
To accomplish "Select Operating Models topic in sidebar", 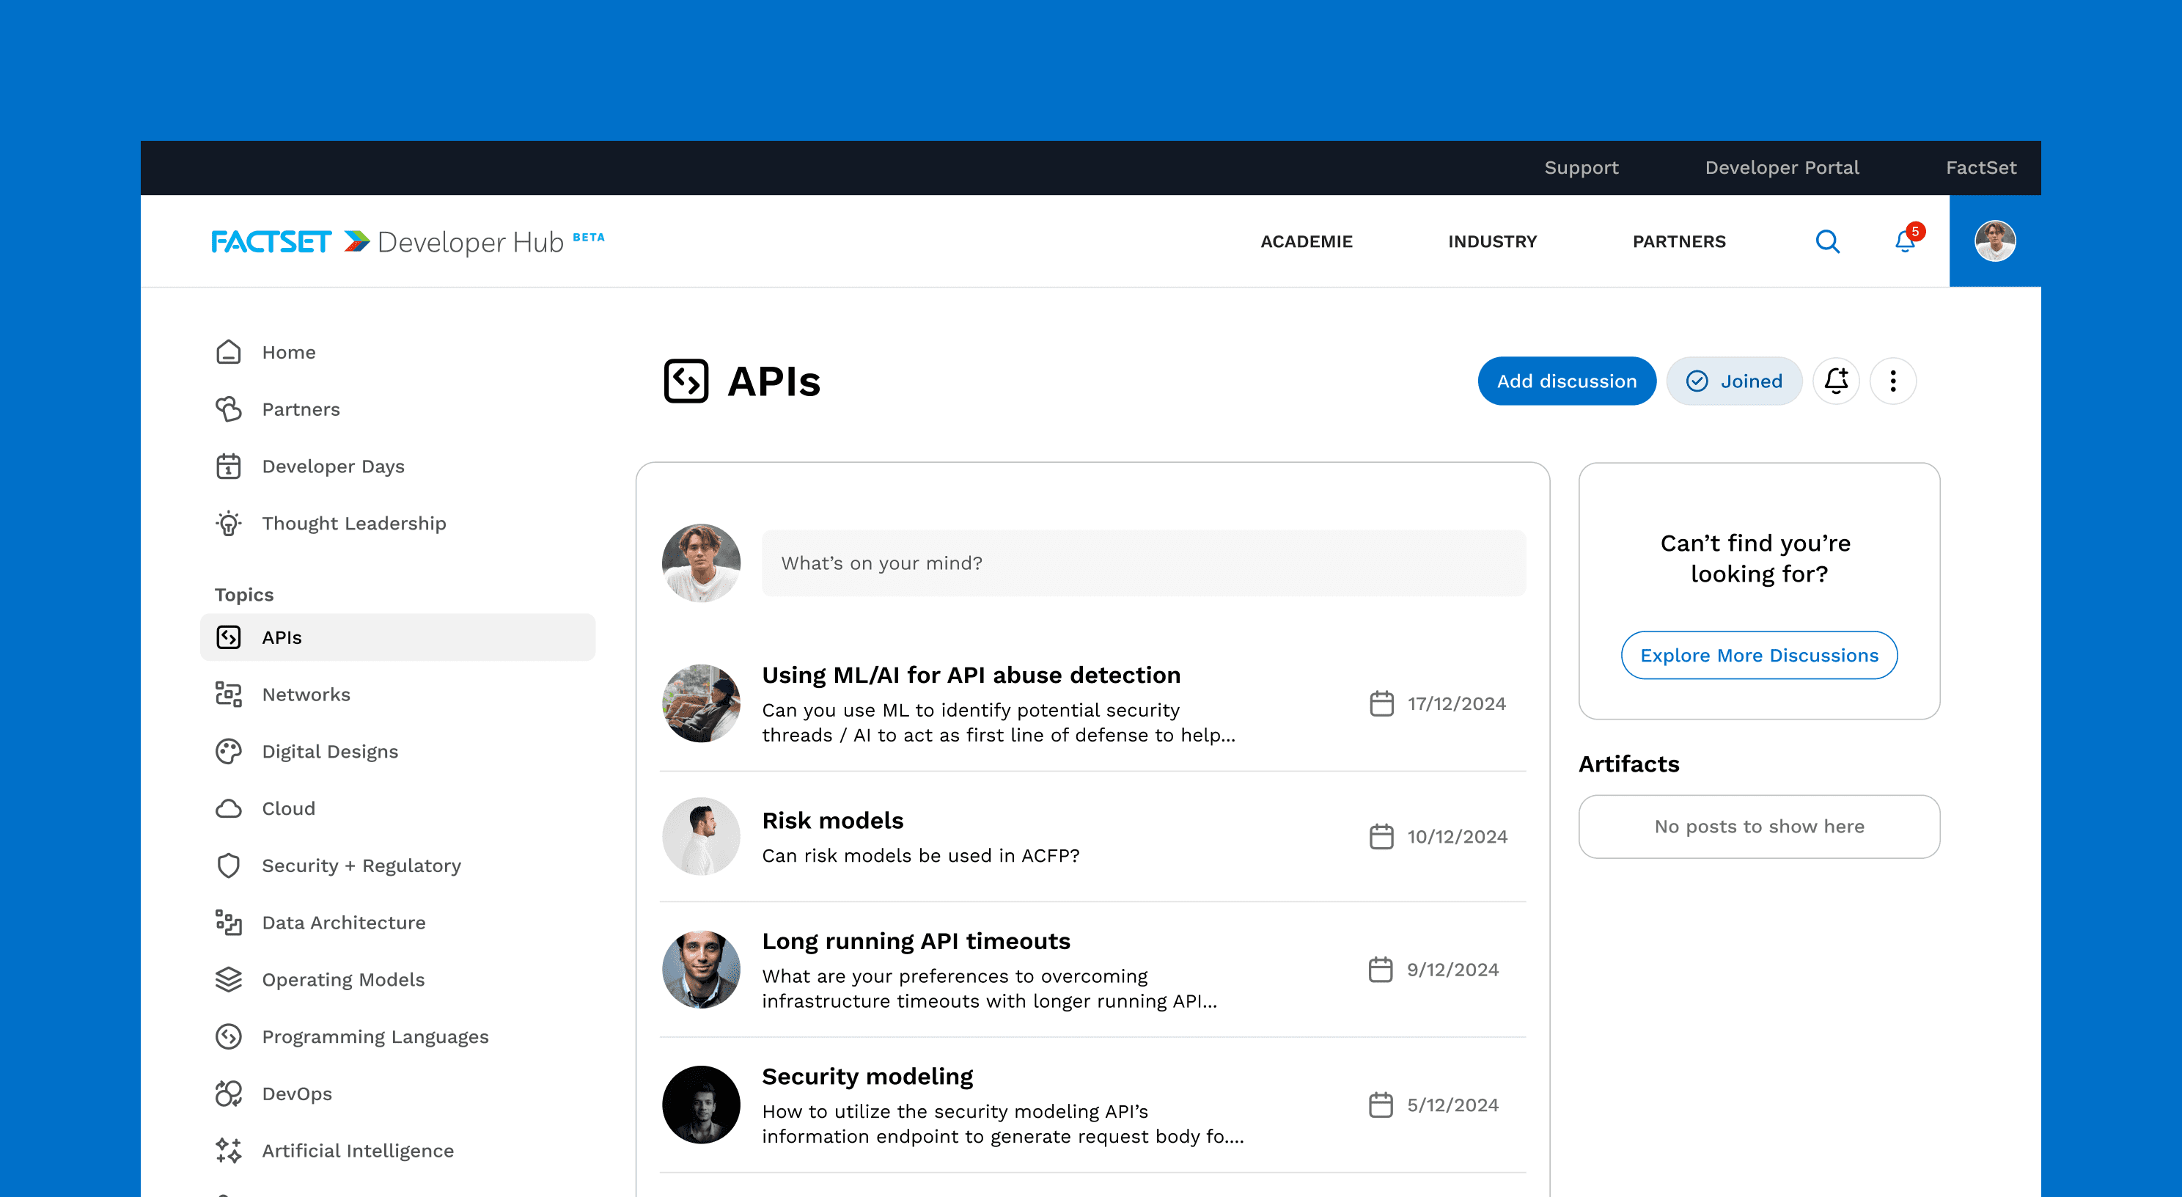I will tap(343, 979).
